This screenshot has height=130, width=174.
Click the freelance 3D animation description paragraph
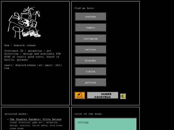(33, 55)
